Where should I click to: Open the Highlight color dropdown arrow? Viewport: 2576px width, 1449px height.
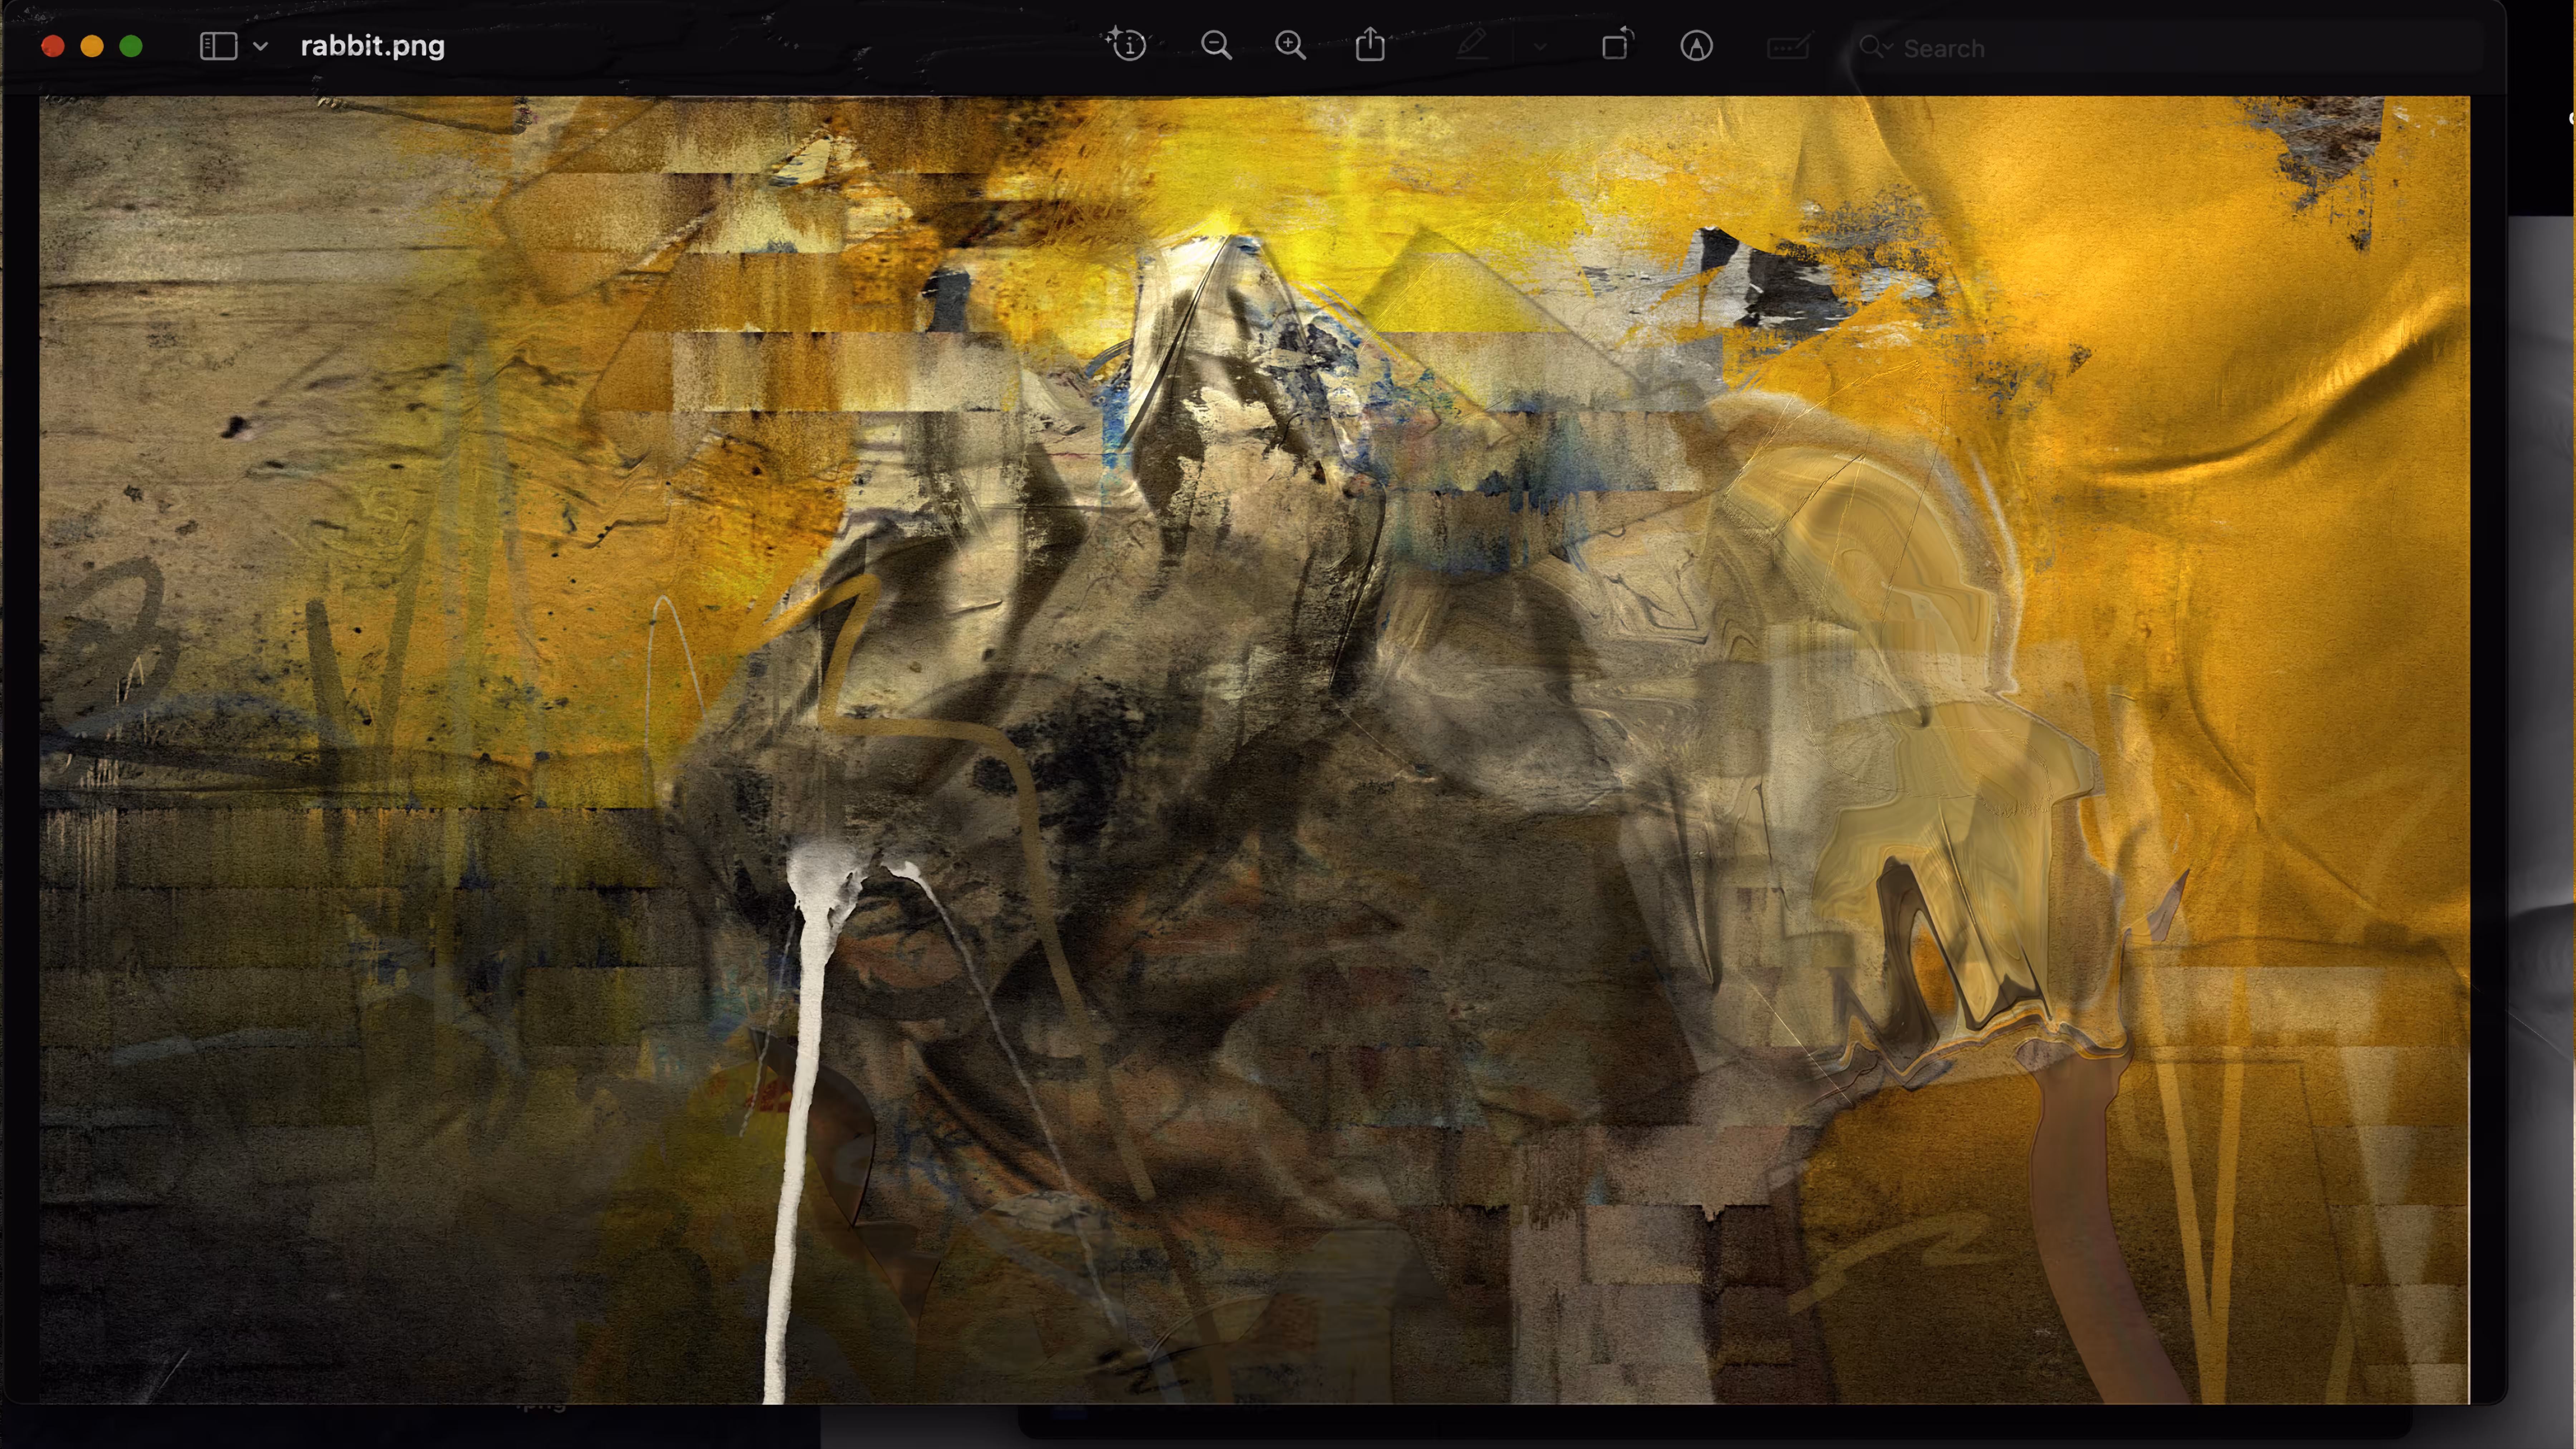[x=1540, y=46]
